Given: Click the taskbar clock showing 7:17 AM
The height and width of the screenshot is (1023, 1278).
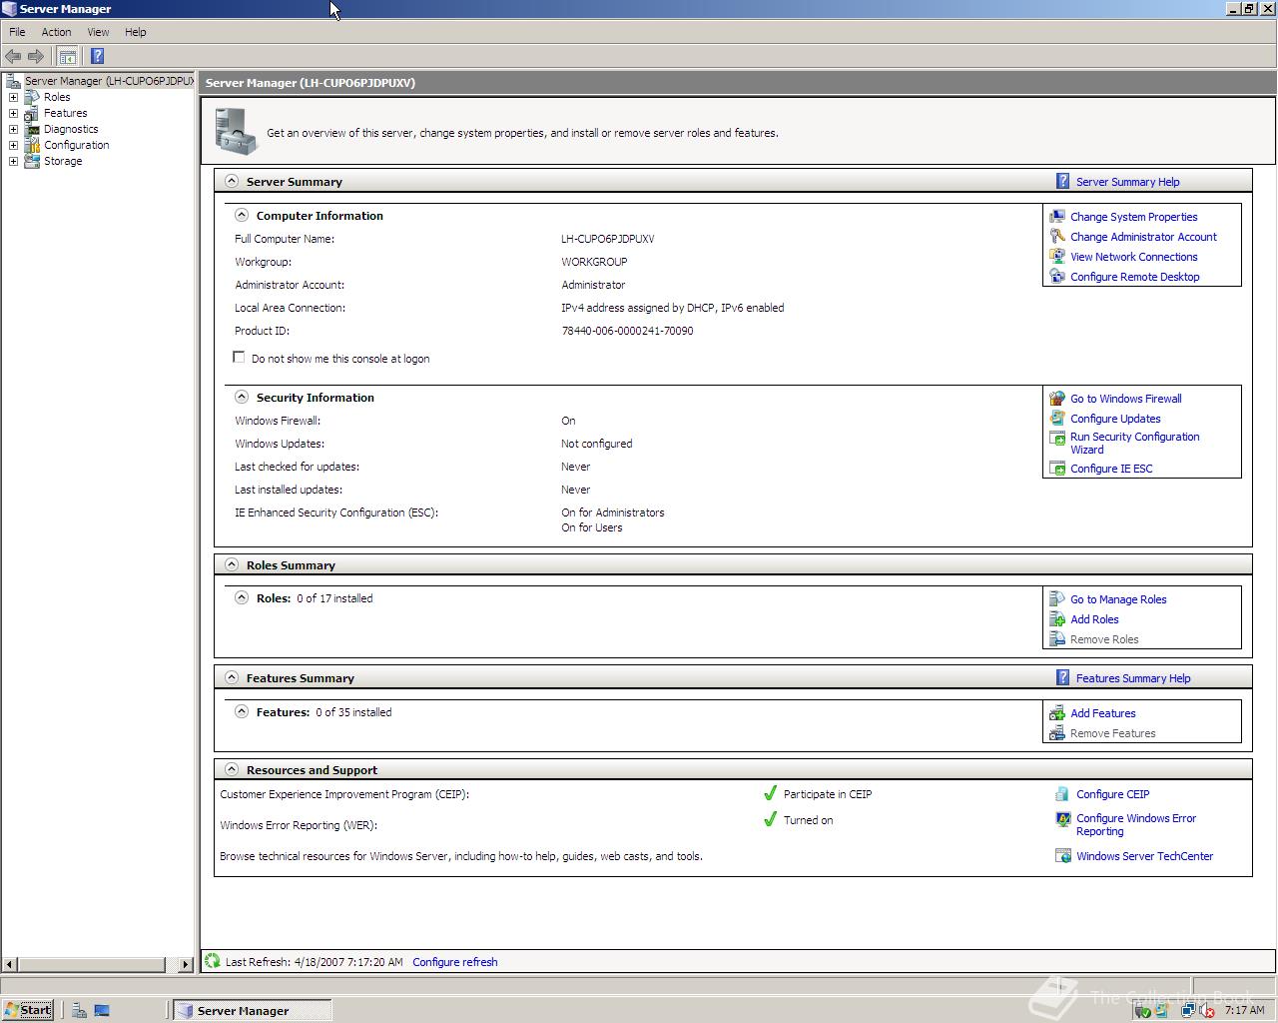Looking at the screenshot, I should (x=1244, y=1010).
